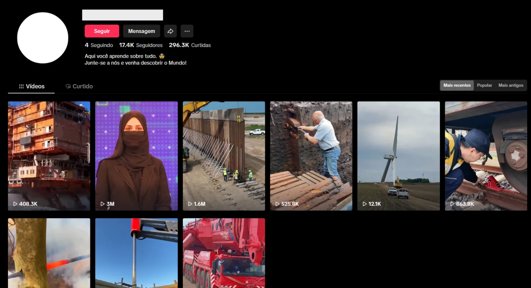Switch to the Curtido tab

(79, 86)
